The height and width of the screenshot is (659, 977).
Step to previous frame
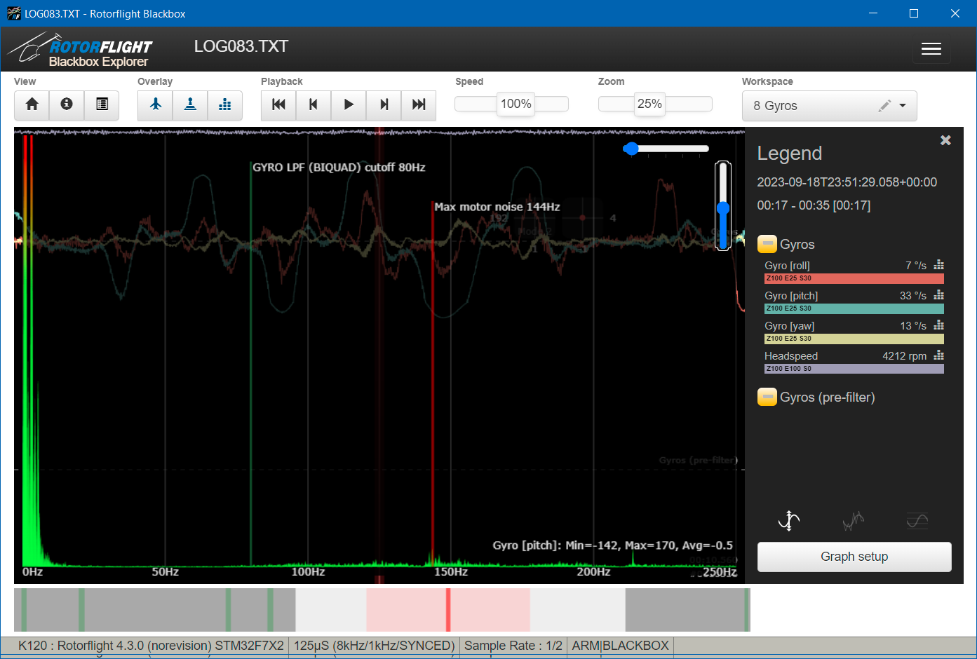314,104
